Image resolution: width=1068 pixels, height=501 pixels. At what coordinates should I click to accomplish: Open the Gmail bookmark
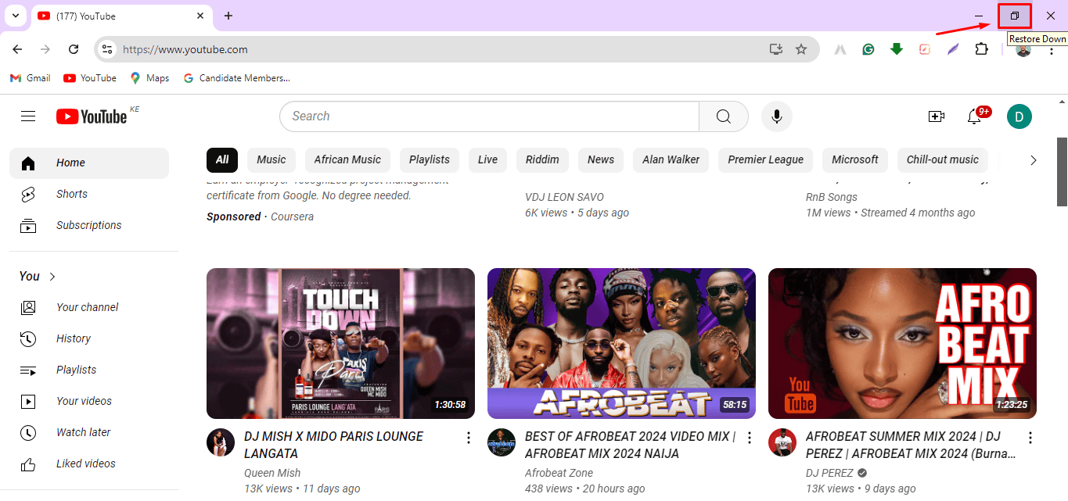click(30, 78)
